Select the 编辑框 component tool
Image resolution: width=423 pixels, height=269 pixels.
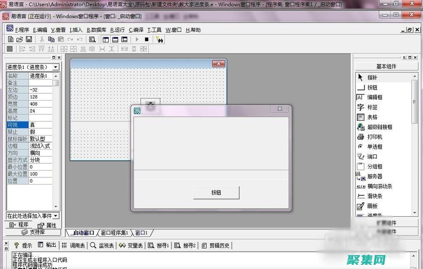(374, 97)
